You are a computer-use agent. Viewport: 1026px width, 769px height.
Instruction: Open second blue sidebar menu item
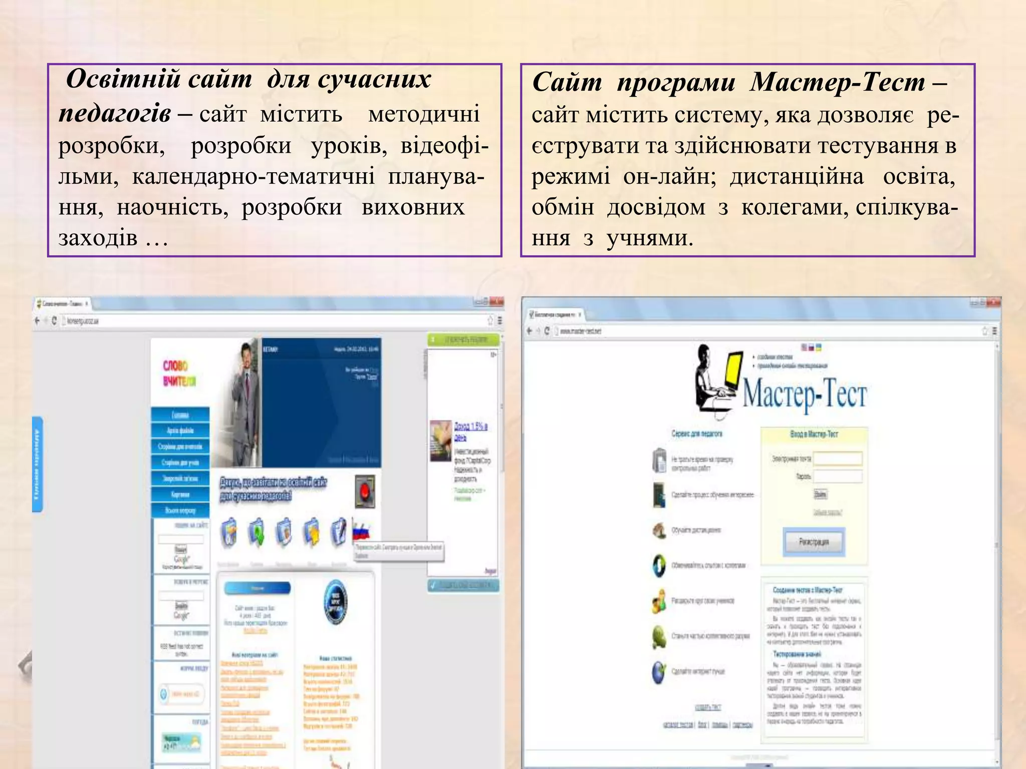click(x=180, y=431)
